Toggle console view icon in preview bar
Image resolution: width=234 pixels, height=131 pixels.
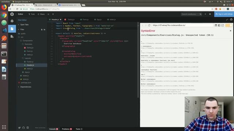tap(216, 25)
